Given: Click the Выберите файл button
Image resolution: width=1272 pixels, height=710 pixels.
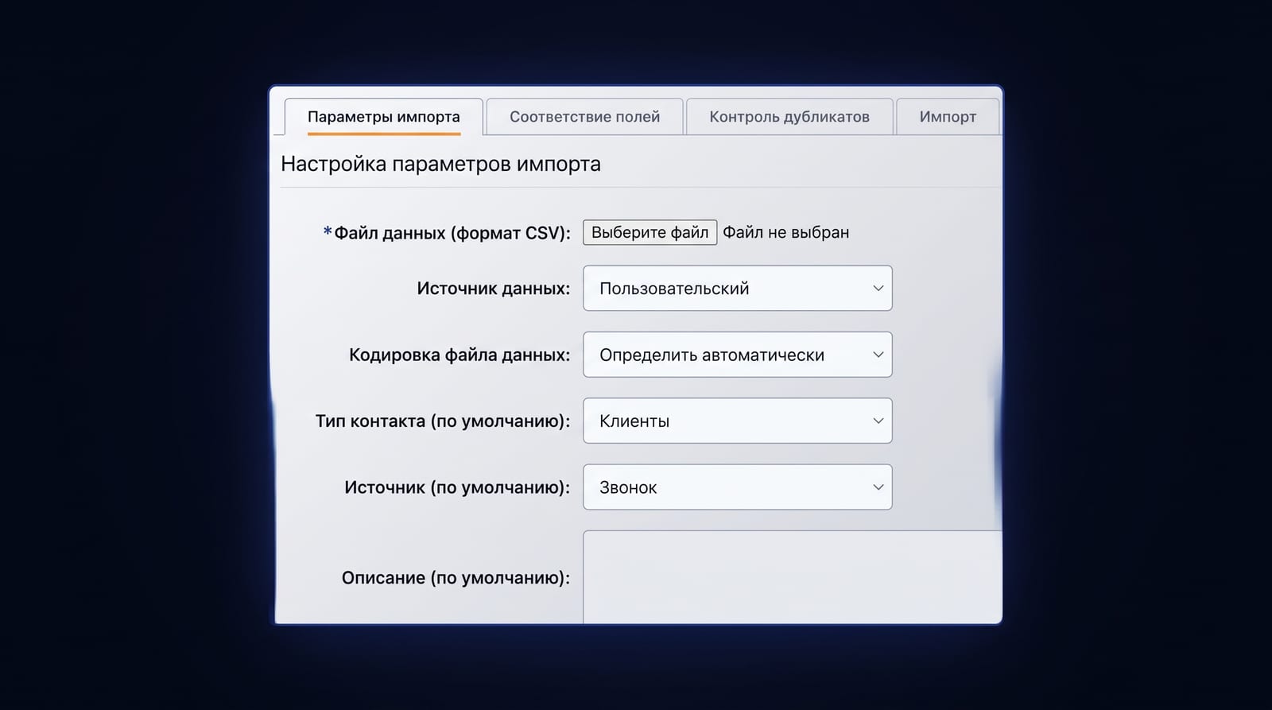Looking at the screenshot, I should tap(650, 232).
